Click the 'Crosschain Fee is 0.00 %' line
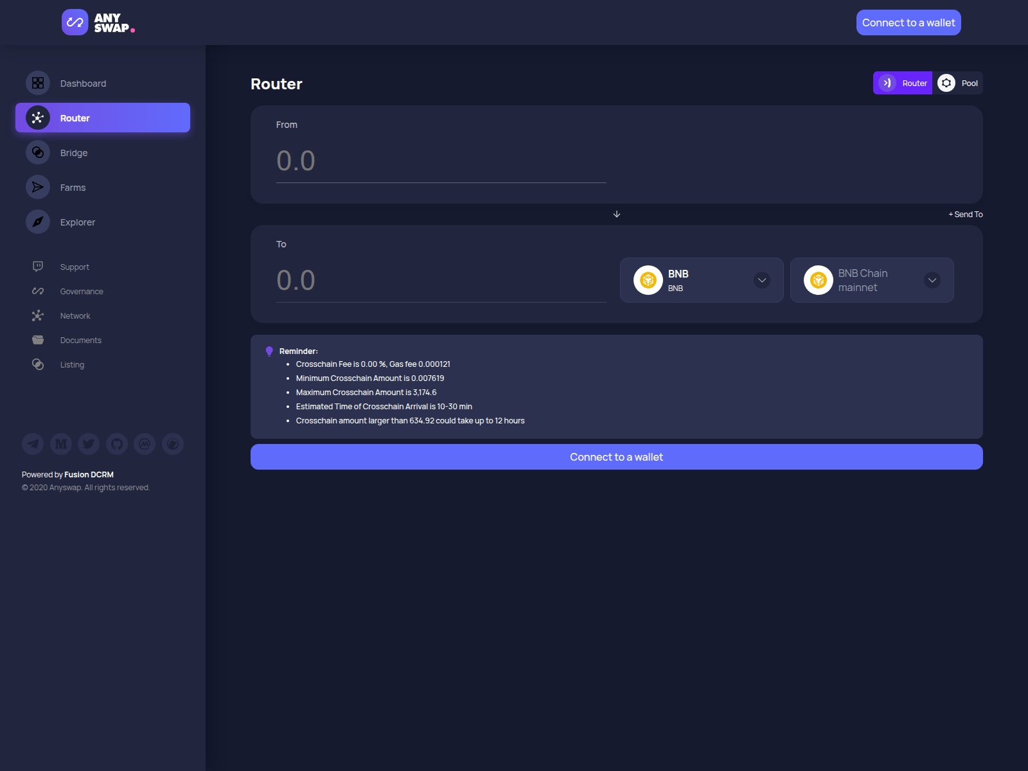This screenshot has height=771, width=1028. click(x=373, y=364)
